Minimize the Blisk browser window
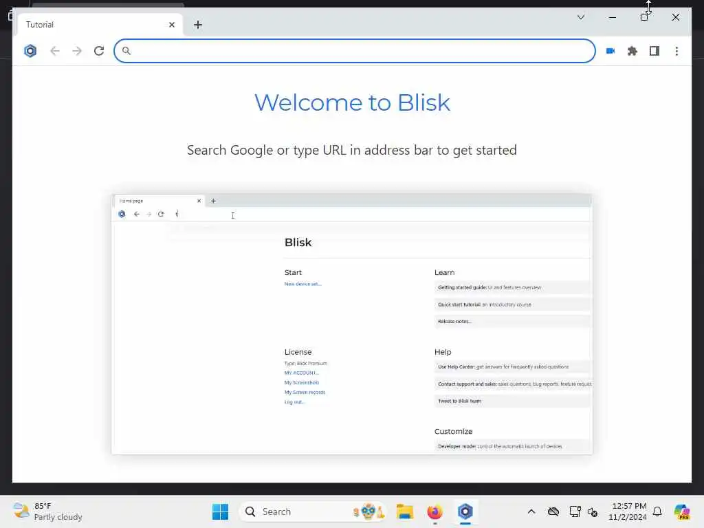 [x=613, y=17]
